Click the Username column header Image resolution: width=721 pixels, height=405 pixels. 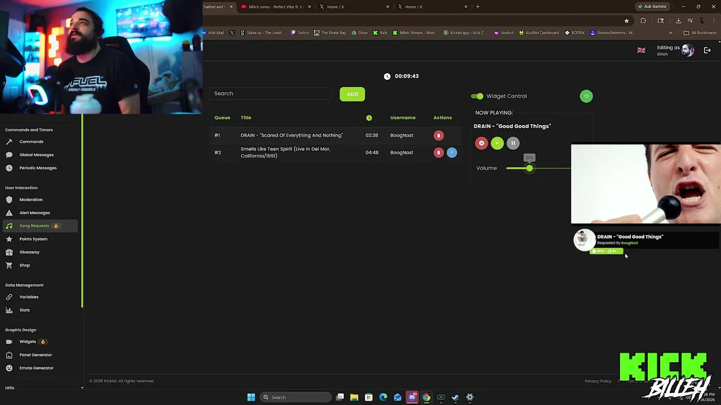click(403, 118)
